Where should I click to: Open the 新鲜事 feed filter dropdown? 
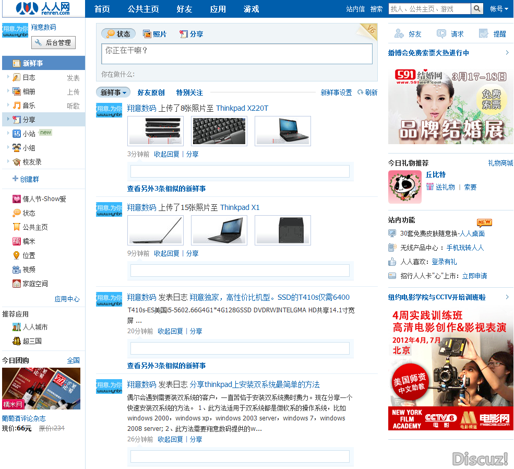pos(113,92)
